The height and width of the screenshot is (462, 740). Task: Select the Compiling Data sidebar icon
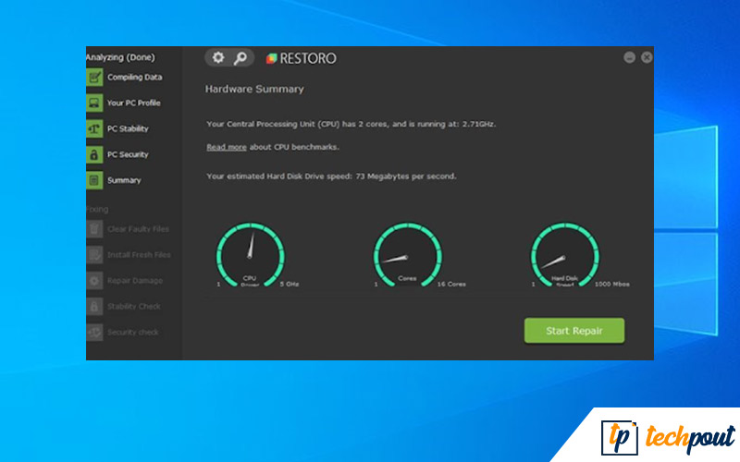pos(94,78)
